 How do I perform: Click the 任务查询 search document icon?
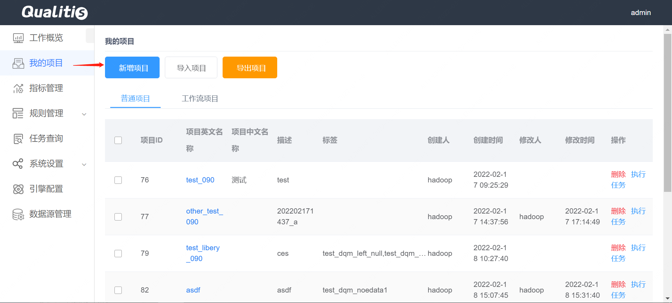[x=18, y=139]
